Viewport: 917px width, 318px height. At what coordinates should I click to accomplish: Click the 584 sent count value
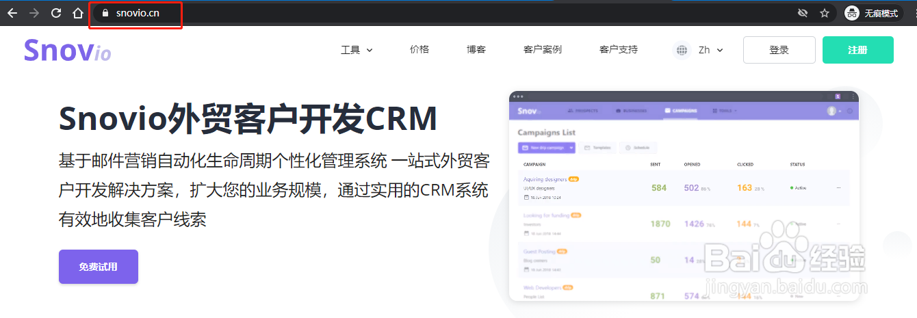click(658, 187)
